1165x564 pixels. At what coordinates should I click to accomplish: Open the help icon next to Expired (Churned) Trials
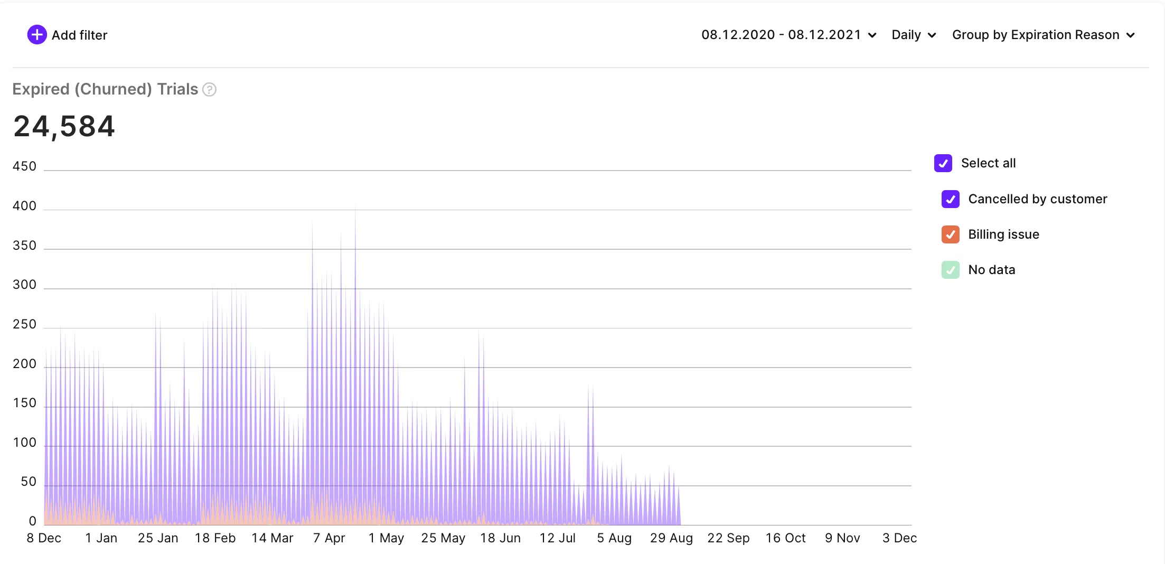coord(210,90)
